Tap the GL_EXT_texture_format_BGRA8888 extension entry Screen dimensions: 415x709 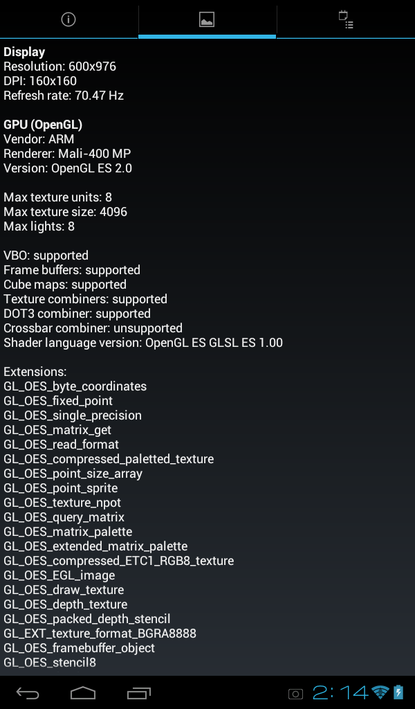(100, 634)
